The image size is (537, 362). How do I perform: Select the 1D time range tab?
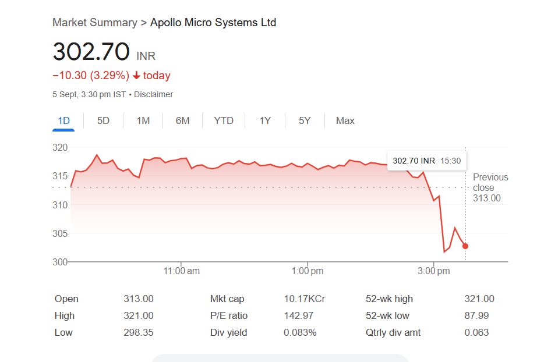tap(63, 120)
